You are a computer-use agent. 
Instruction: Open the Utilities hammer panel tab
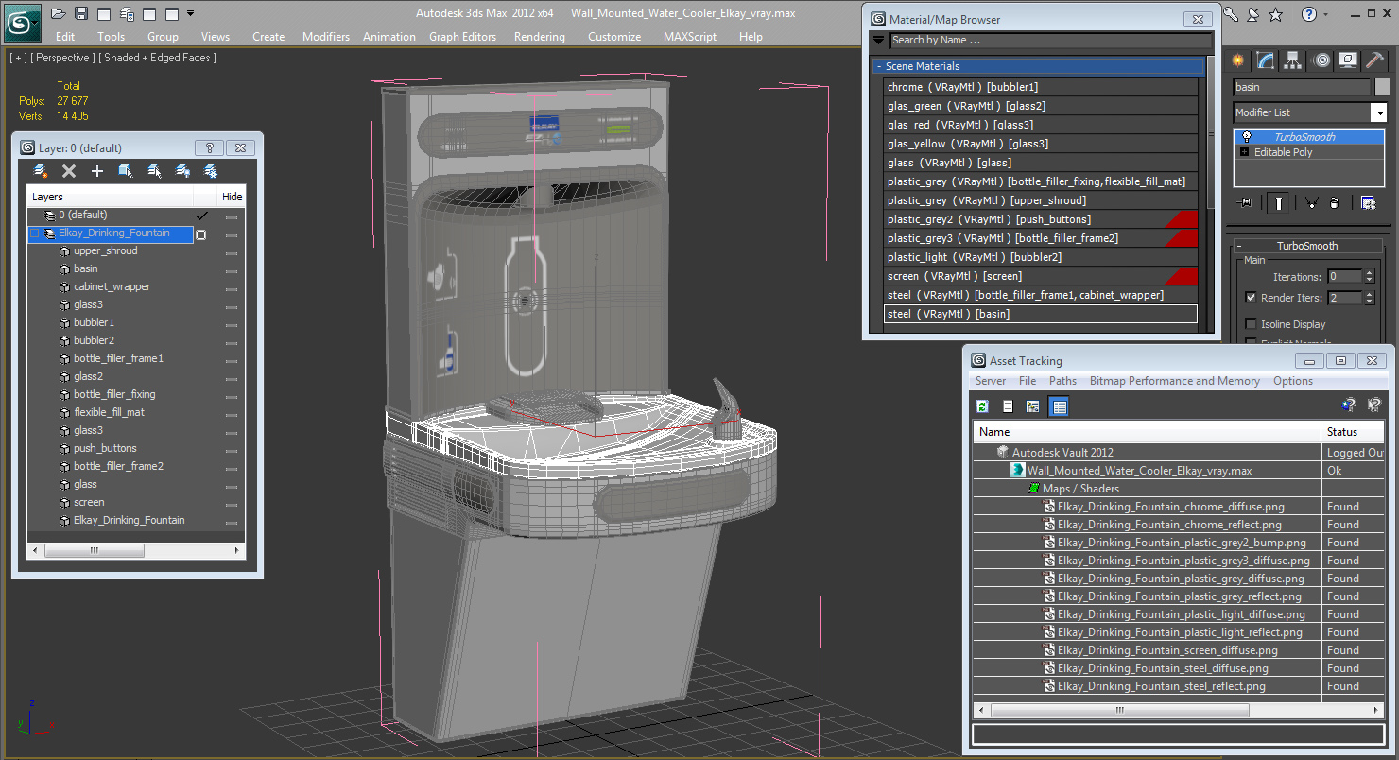point(1375,60)
